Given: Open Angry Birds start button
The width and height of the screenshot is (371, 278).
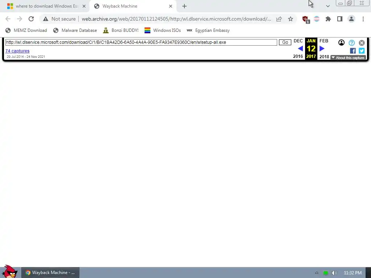Looking at the screenshot, I should point(9,272).
